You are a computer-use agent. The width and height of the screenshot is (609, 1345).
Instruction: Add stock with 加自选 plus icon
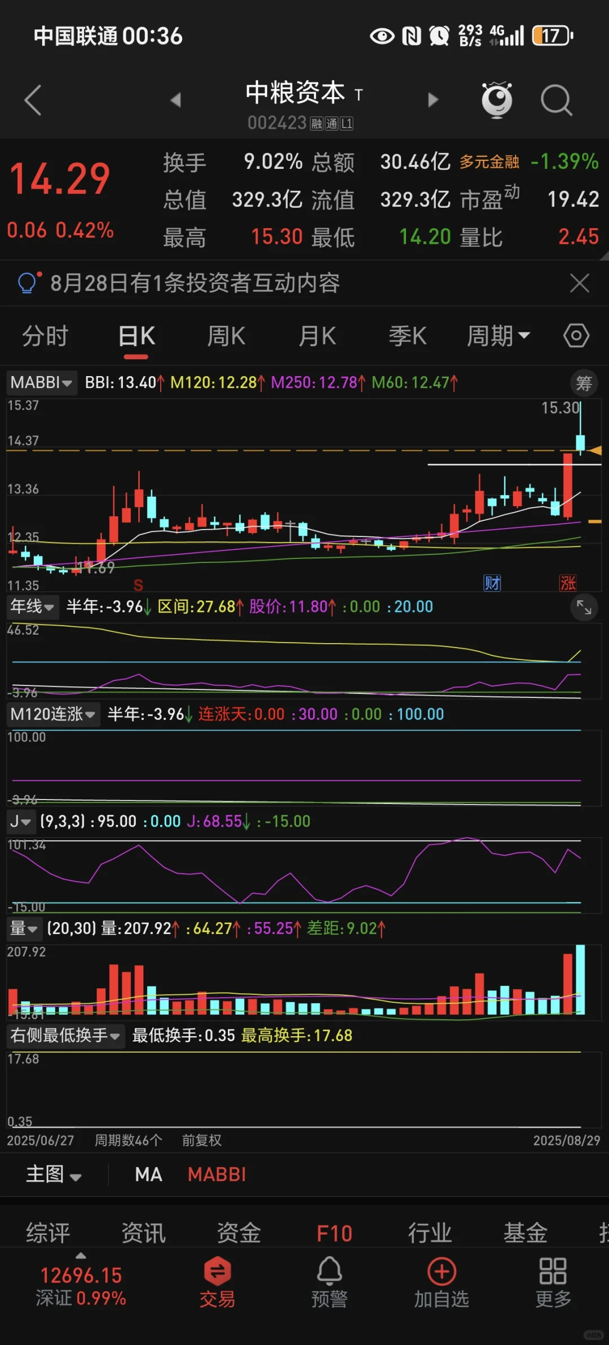pyautogui.click(x=442, y=1283)
